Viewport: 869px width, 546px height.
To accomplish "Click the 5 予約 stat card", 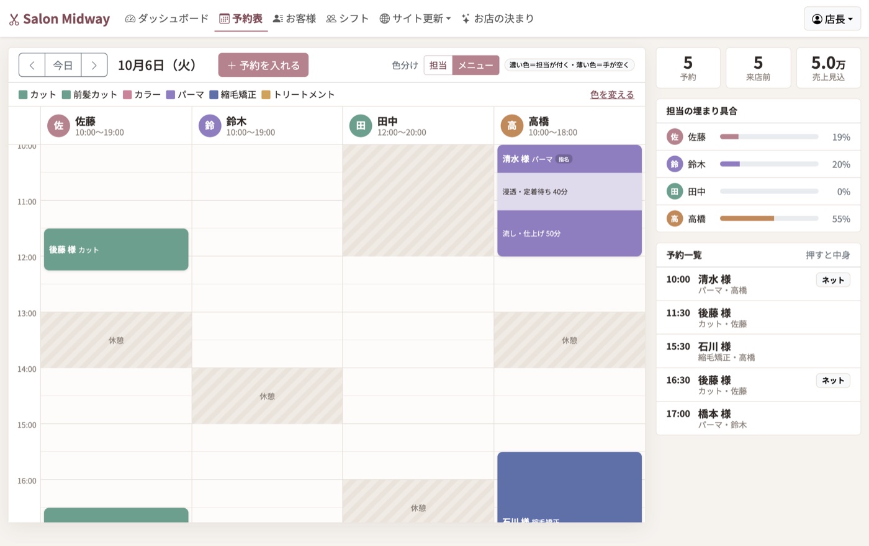I will tap(688, 68).
